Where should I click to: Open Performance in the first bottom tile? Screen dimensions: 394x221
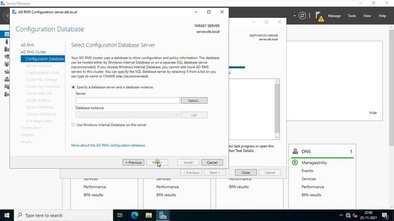pyautogui.click(x=95, y=187)
